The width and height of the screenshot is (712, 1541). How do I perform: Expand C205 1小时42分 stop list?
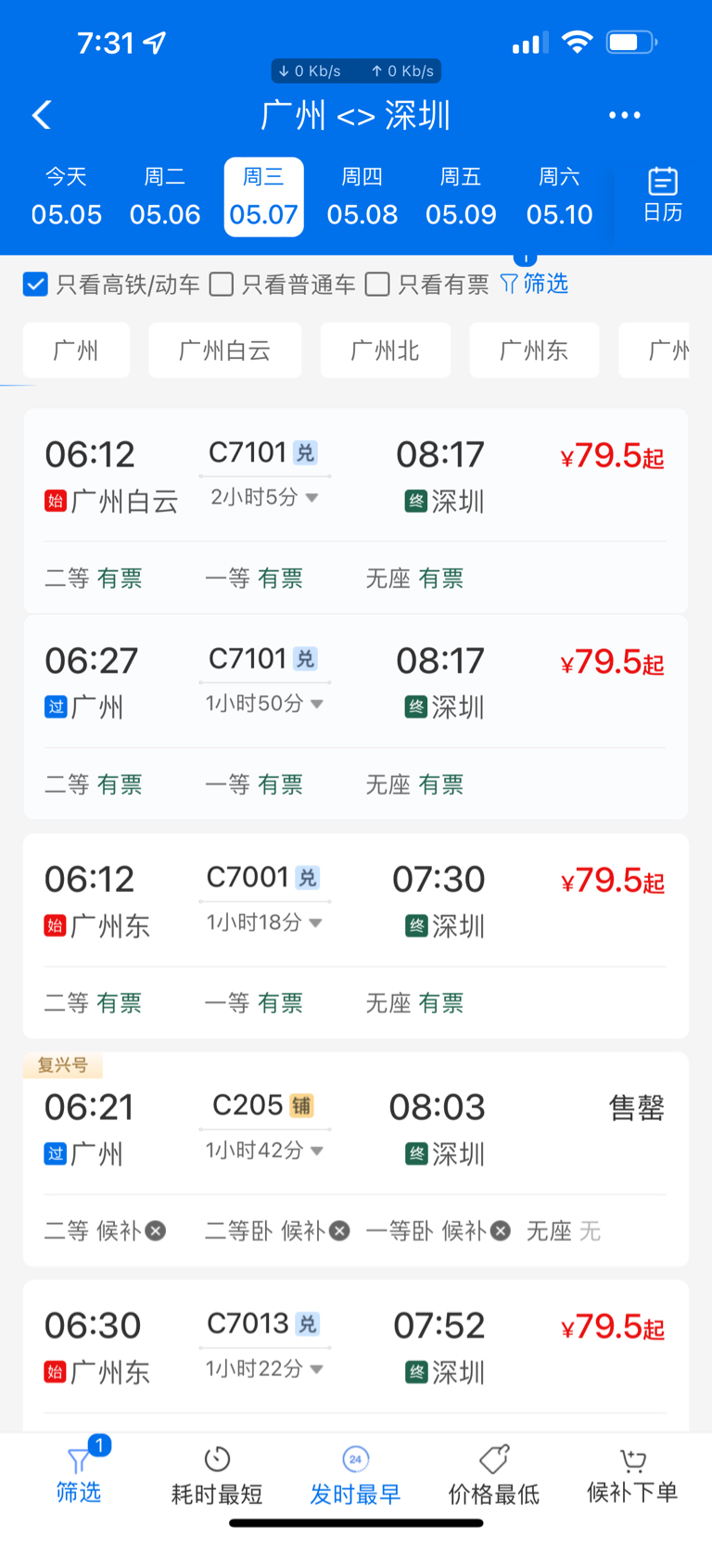(317, 1151)
